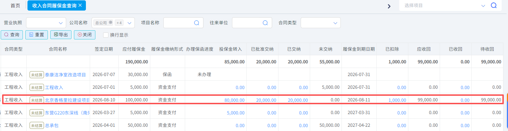Click the 已收回 column header
Image resolution: width=508 pixels, height=131 pixels.
coord(456,49)
